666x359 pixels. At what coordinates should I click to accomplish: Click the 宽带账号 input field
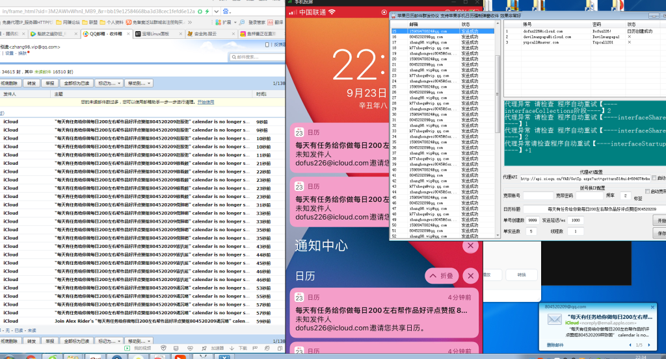(x=538, y=195)
